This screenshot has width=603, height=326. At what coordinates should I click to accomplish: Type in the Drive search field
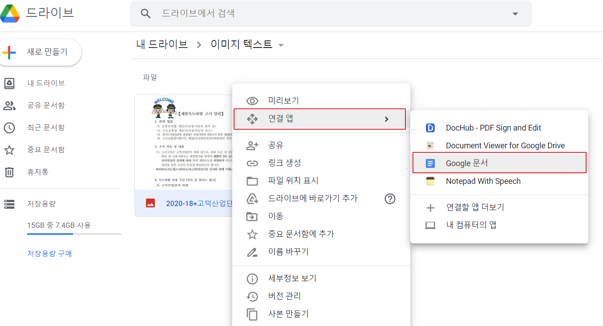[331, 13]
